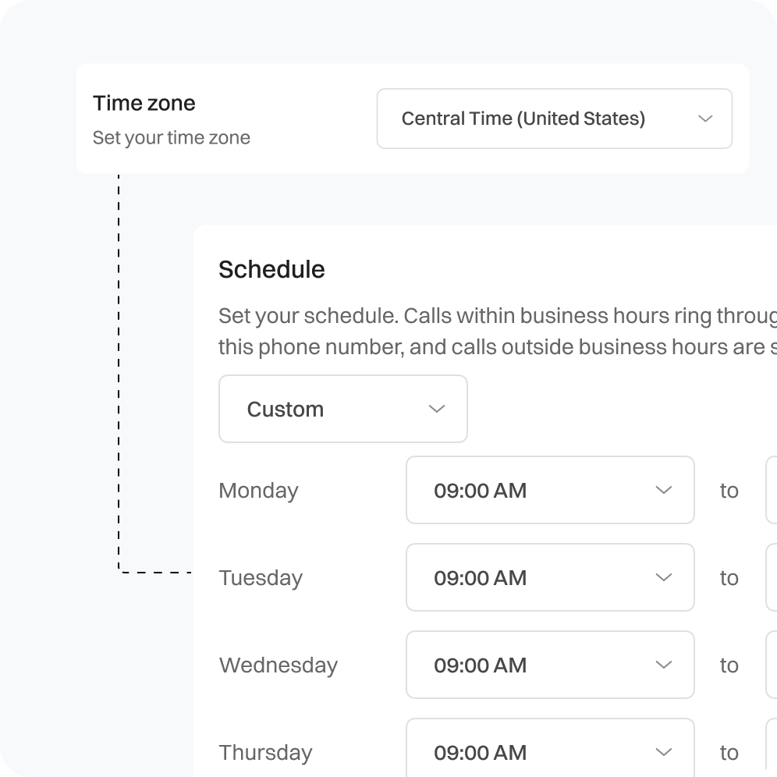Click the Schedule section heading
777x777 pixels.
click(271, 269)
